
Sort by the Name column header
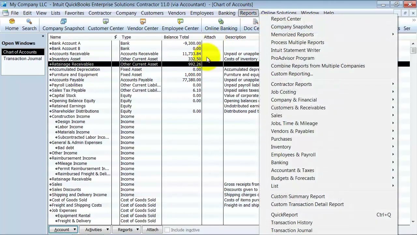80,37
